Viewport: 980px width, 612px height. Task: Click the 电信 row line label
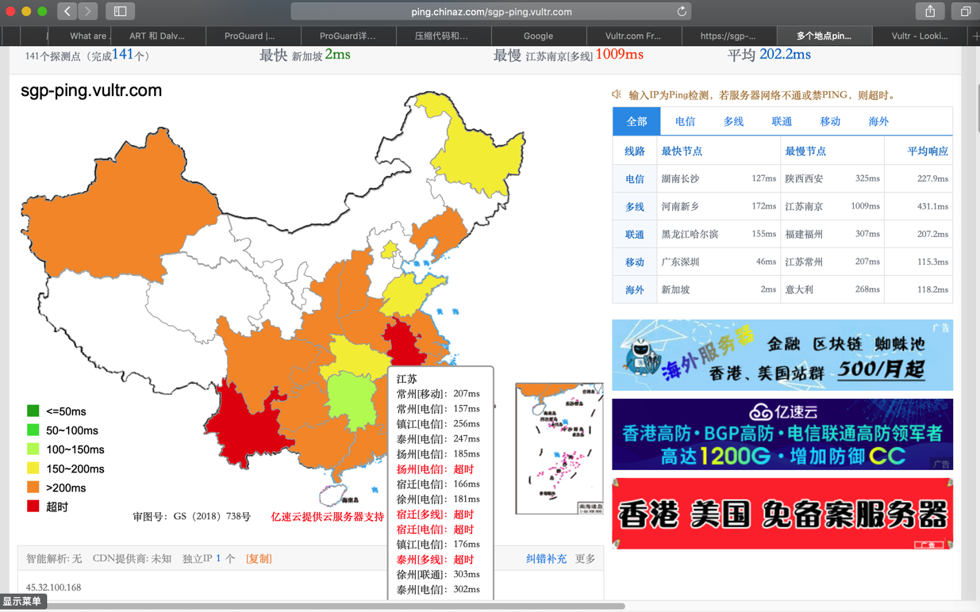[x=634, y=178]
